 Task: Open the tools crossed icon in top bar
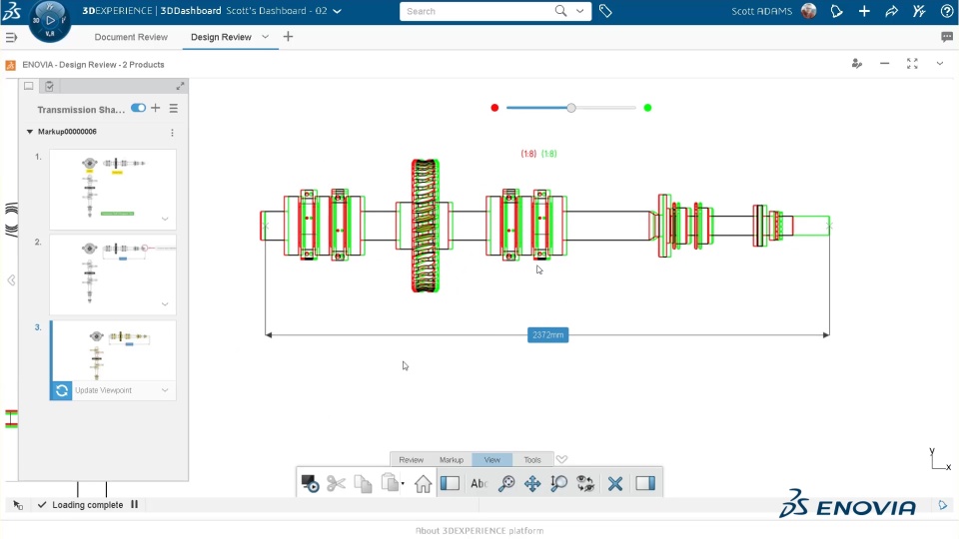[919, 11]
